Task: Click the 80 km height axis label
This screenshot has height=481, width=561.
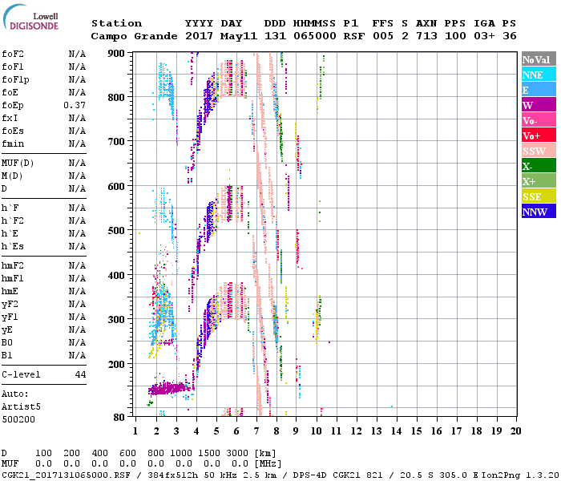Action: (119, 418)
